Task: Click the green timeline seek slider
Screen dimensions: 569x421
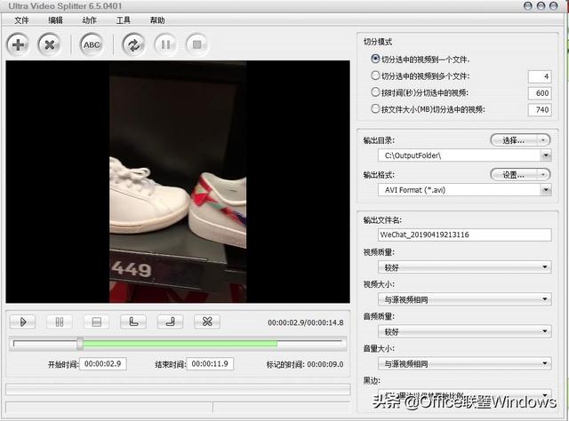Action: point(178,343)
